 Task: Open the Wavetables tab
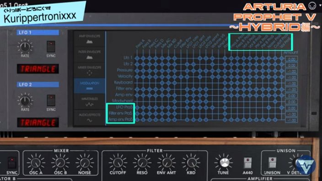[x=89, y=101]
